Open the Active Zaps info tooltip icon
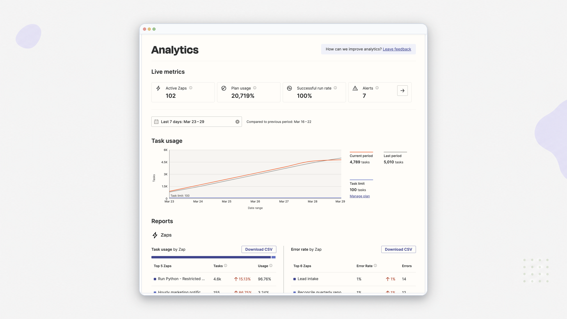This screenshot has width=567, height=319. pyautogui.click(x=191, y=88)
